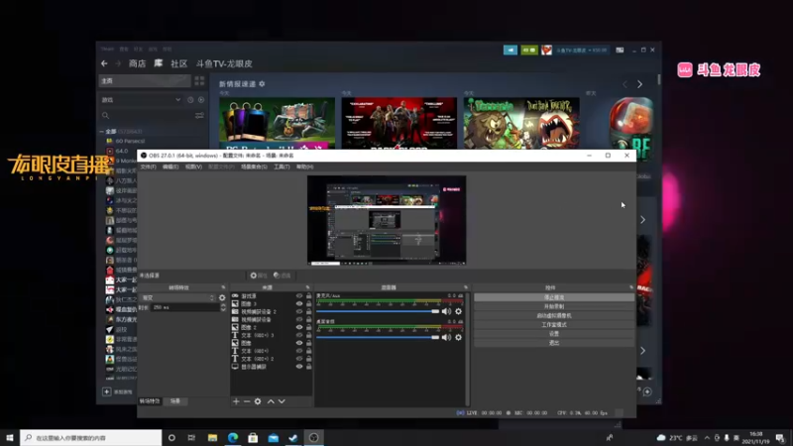Open the OBS 帮助(H) menu

pyautogui.click(x=304, y=167)
